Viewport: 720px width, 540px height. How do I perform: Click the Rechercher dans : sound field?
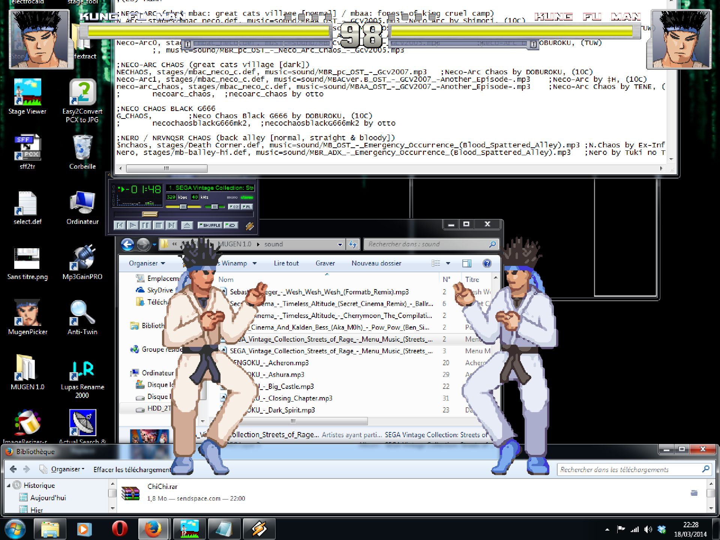click(431, 244)
